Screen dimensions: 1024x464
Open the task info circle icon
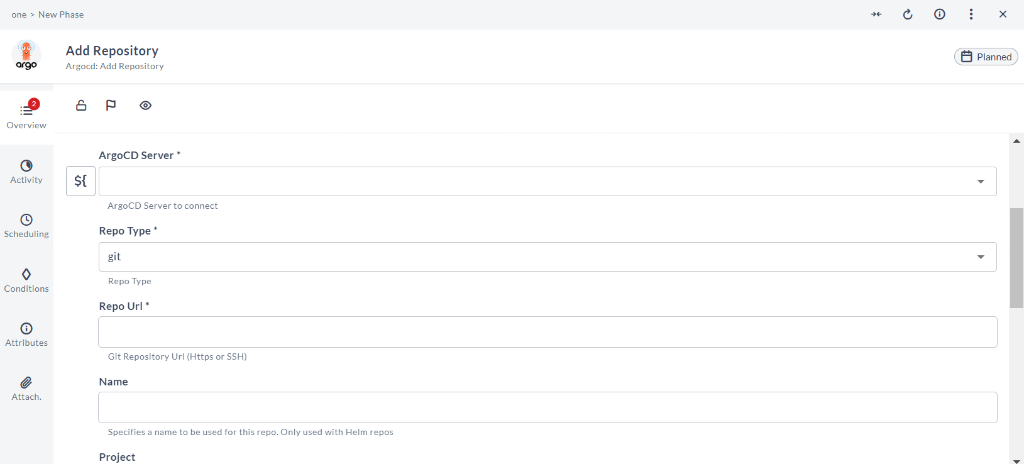(x=940, y=14)
